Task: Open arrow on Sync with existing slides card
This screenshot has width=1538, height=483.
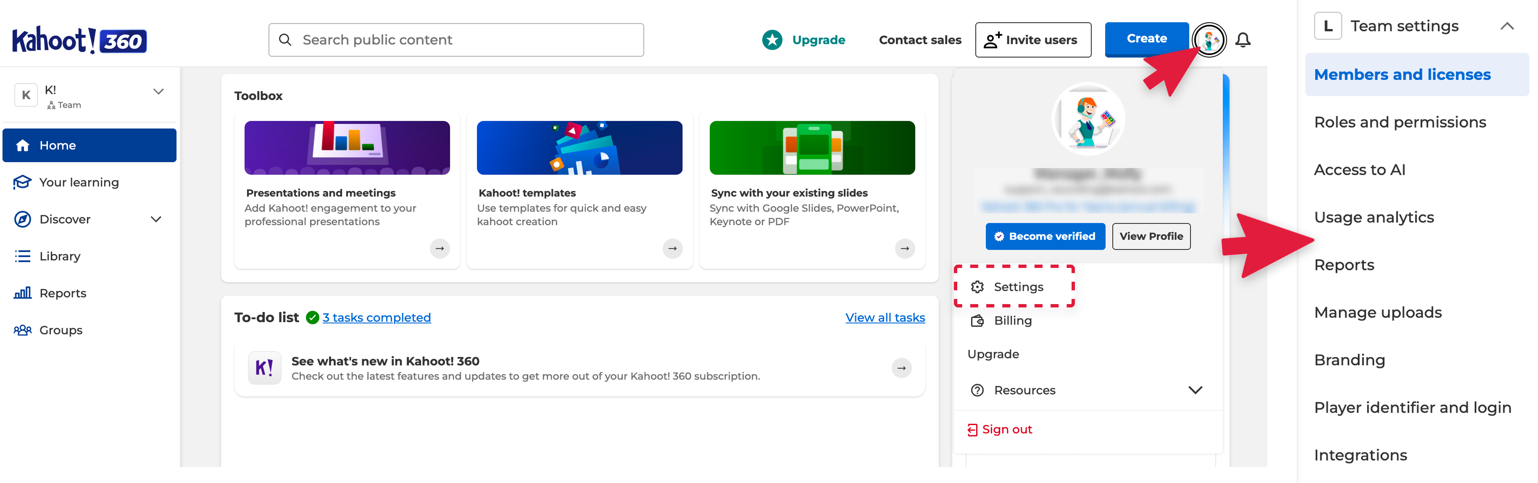Action: coord(905,248)
